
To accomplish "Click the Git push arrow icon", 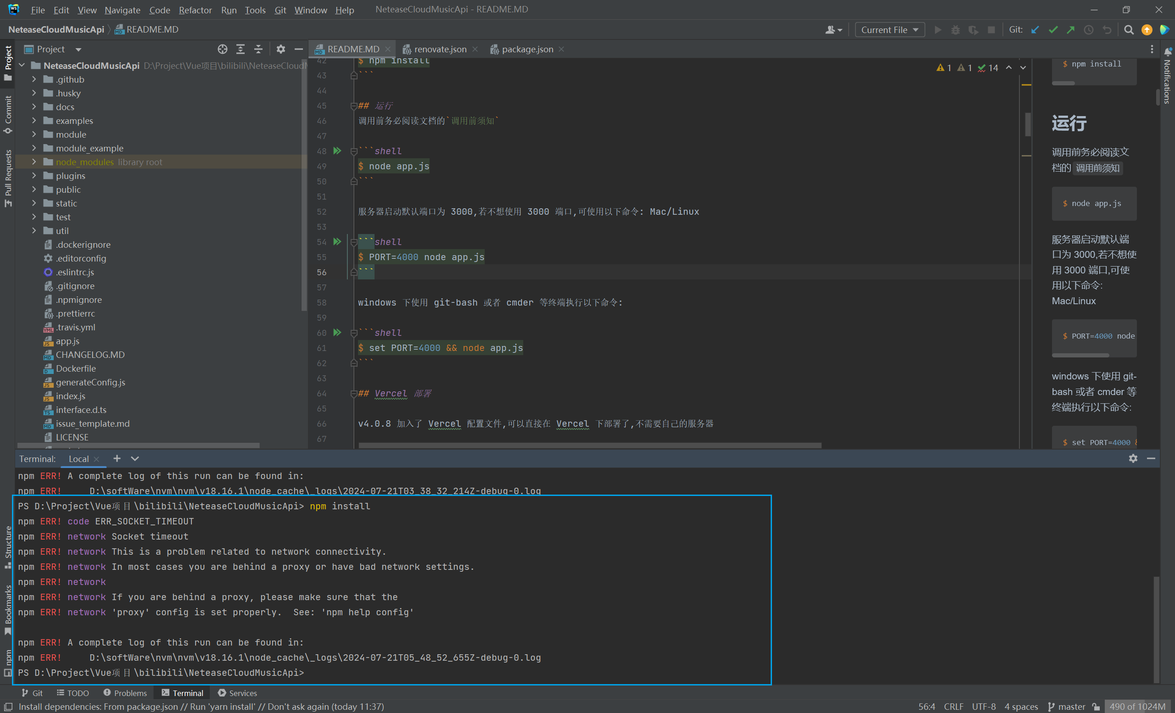I will pyautogui.click(x=1070, y=29).
